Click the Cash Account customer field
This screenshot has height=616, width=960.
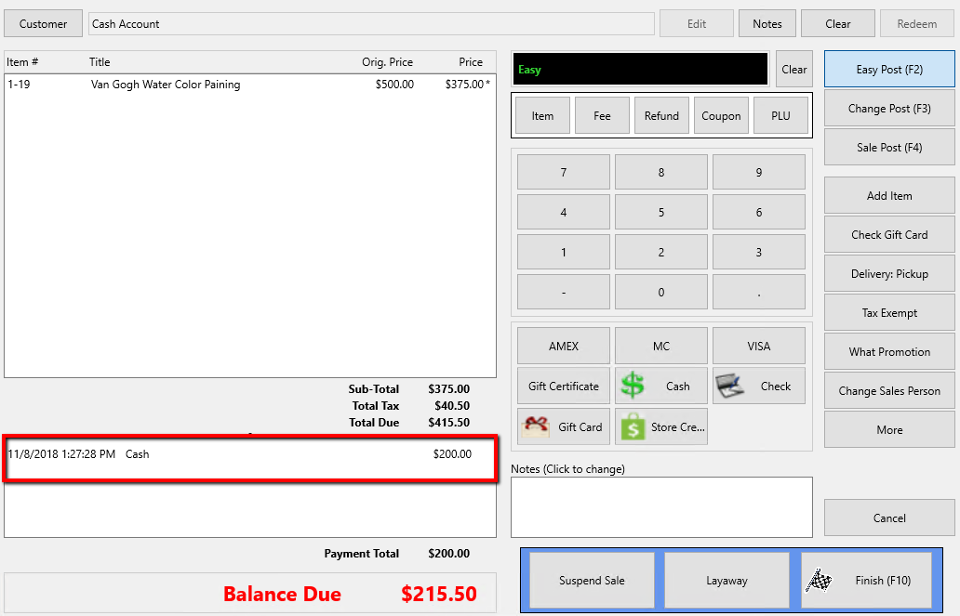[x=371, y=24]
